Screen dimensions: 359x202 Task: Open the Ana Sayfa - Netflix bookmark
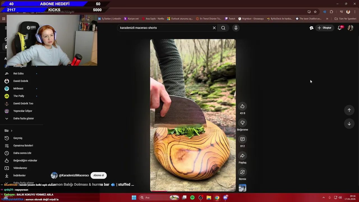point(153,19)
